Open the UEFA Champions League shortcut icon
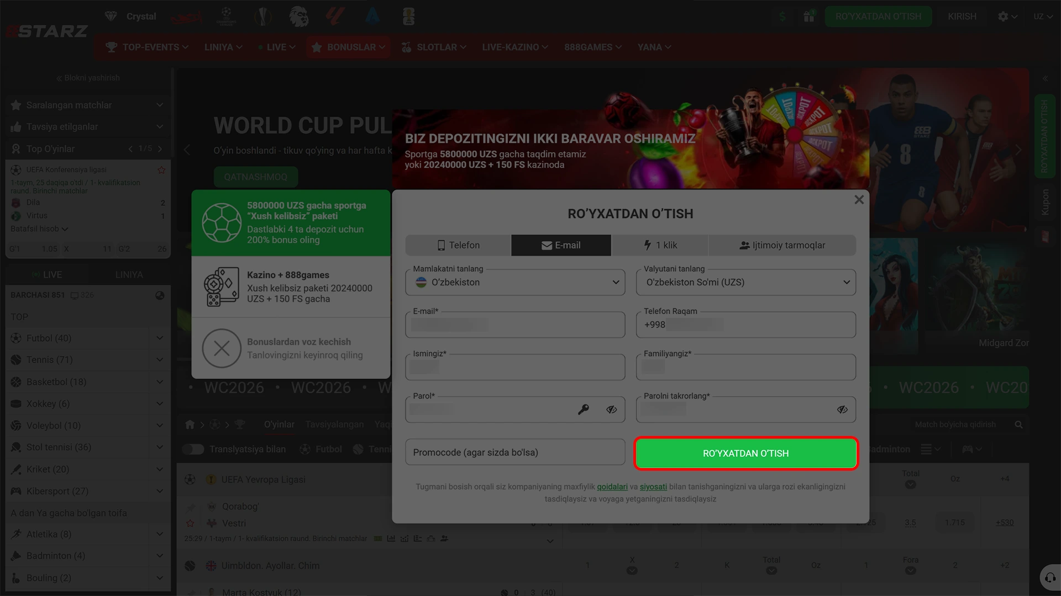The width and height of the screenshot is (1061, 596). point(225,17)
